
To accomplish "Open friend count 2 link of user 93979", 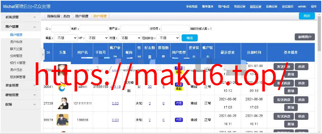I will (x=150, y=120).
